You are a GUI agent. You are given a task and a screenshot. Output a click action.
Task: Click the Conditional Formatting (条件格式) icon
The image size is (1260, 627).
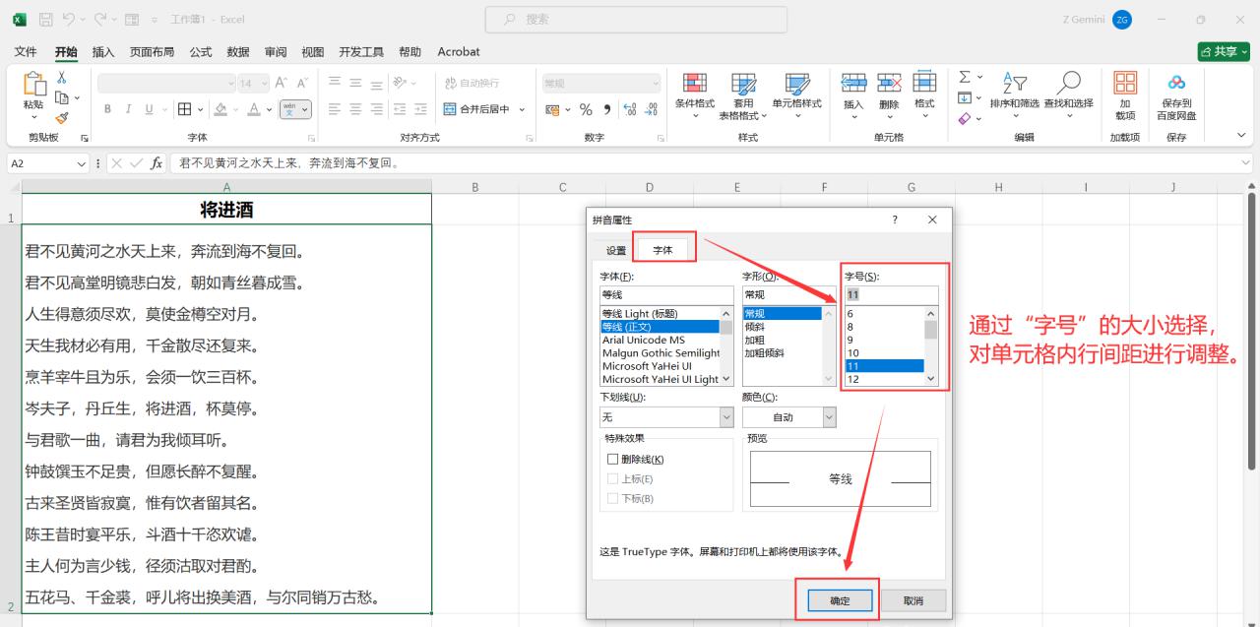[695, 84]
